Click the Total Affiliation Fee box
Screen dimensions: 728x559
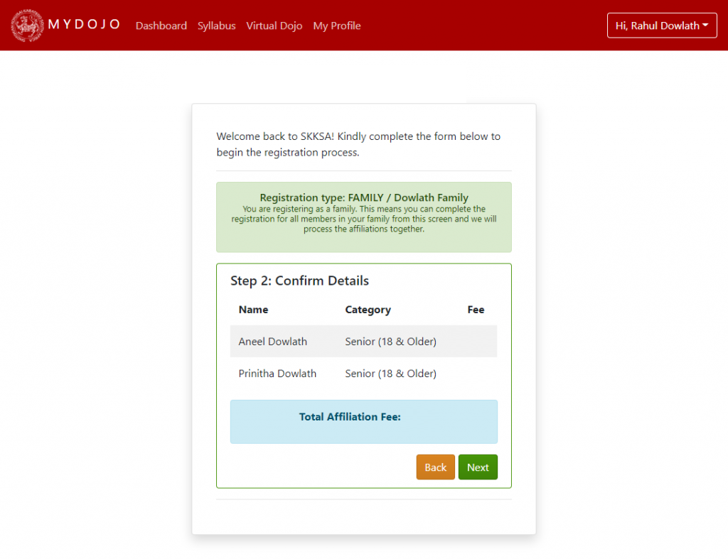click(363, 421)
